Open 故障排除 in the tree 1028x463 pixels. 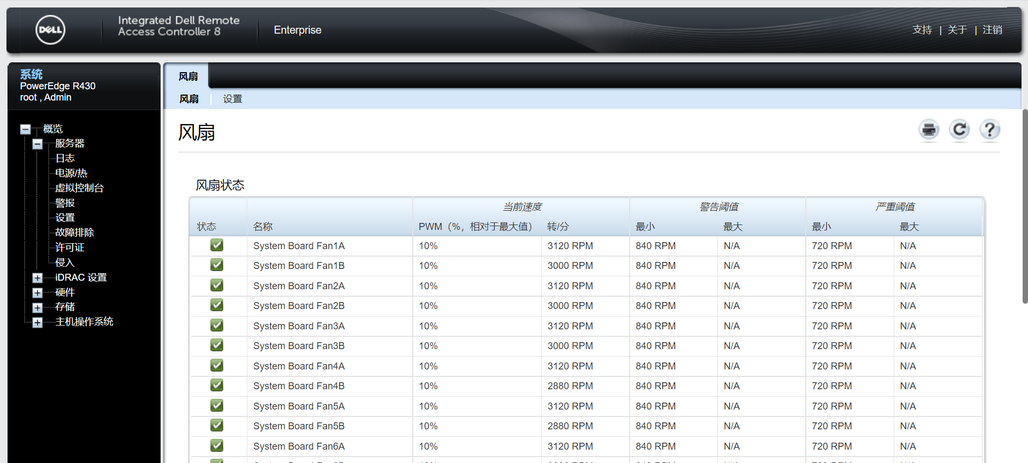click(74, 233)
